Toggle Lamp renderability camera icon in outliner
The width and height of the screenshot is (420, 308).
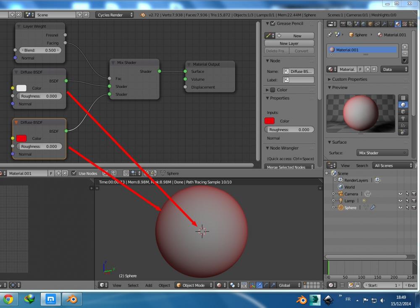pos(414,201)
